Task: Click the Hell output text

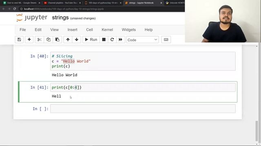Action: click(x=56, y=96)
